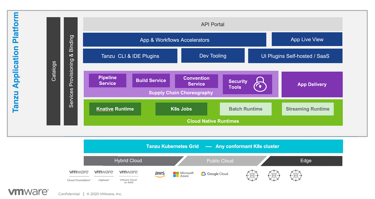This screenshot has width=375, height=199.
Task: Click the Any conformant K8s cluster text
Action: click(247, 146)
